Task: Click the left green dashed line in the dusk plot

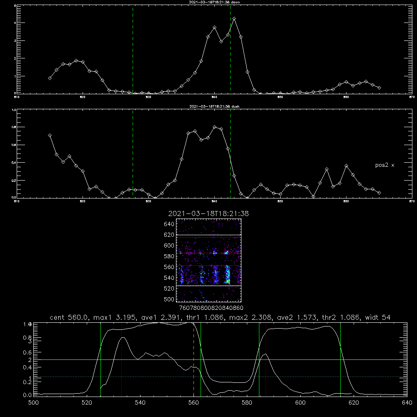Action: [x=133, y=153]
